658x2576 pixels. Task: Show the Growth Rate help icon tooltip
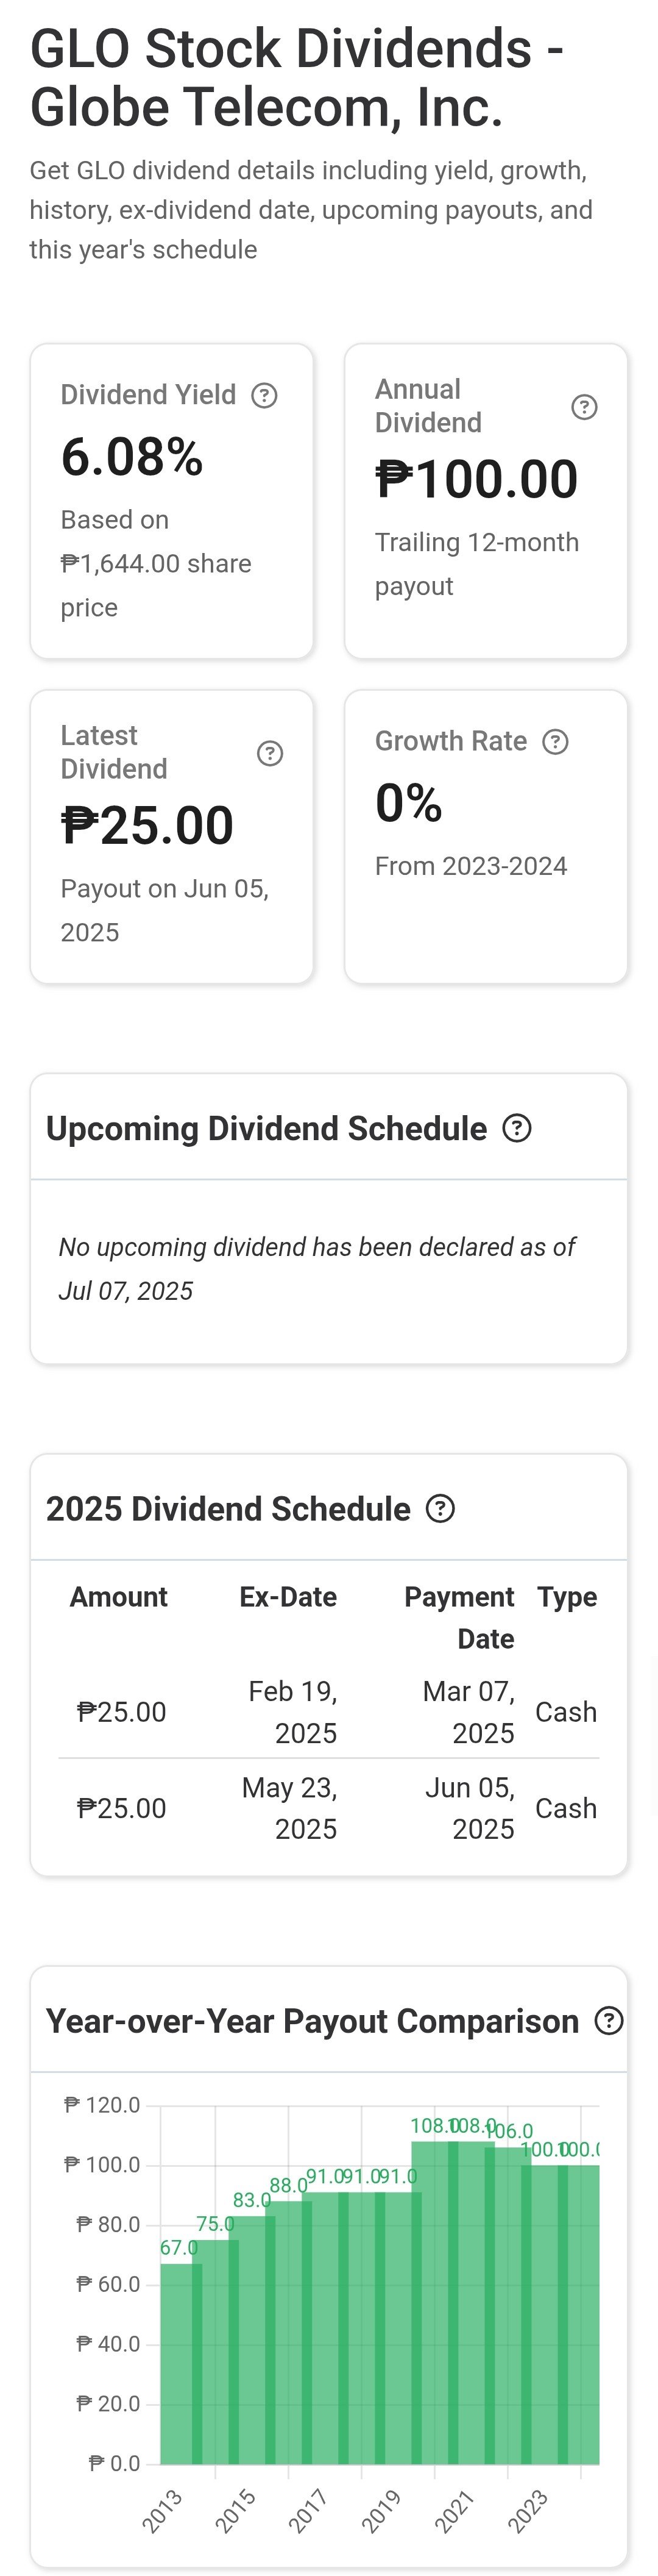coord(555,742)
